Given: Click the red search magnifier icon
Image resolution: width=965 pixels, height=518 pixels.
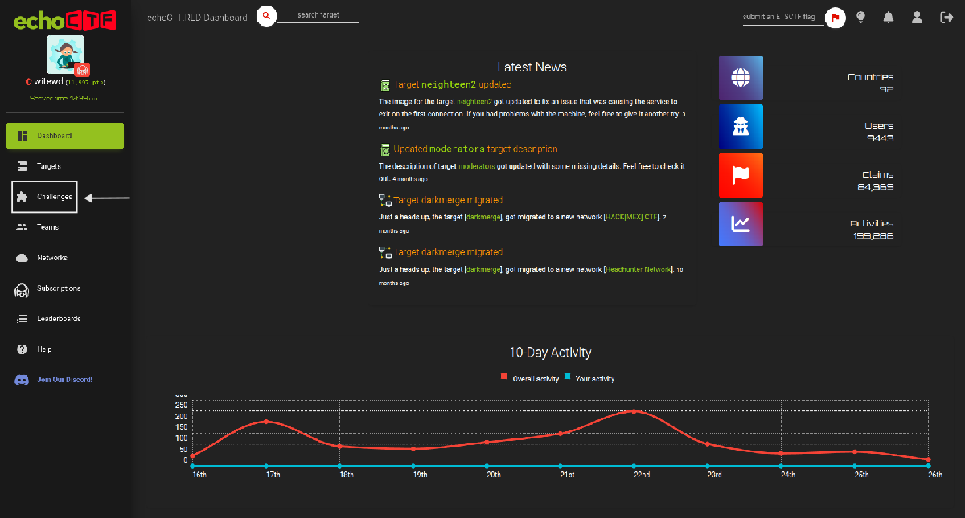Looking at the screenshot, I should pyautogui.click(x=266, y=16).
